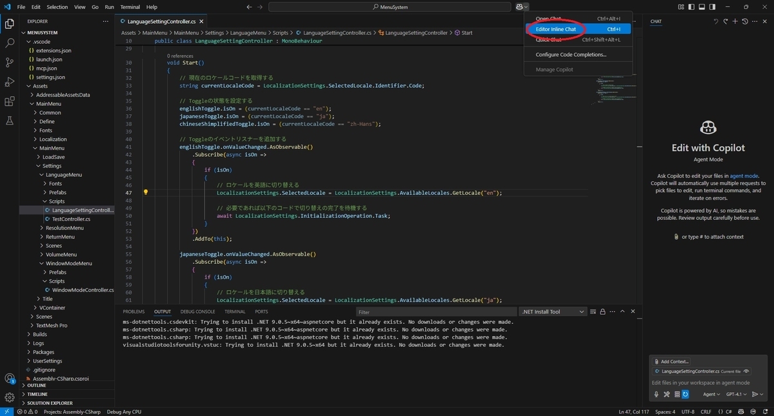Open the Search view in activity bar
The height and width of the screenshot is (416, 774).
[10, 43]
